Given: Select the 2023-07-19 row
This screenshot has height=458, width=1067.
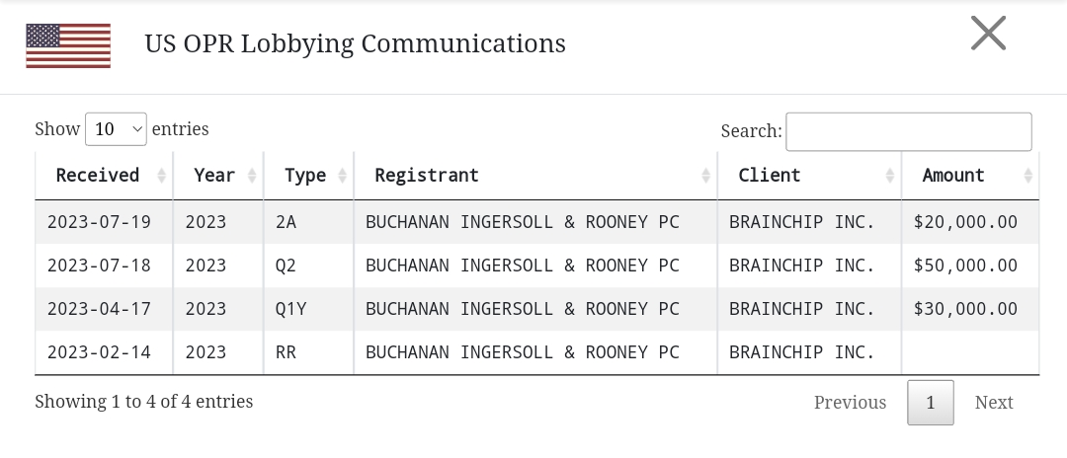Looking at the screenshot, I should pyautogui.click(x=536, y=222).
